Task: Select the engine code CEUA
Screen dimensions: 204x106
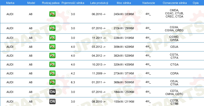Action: [x=174, y=47]
